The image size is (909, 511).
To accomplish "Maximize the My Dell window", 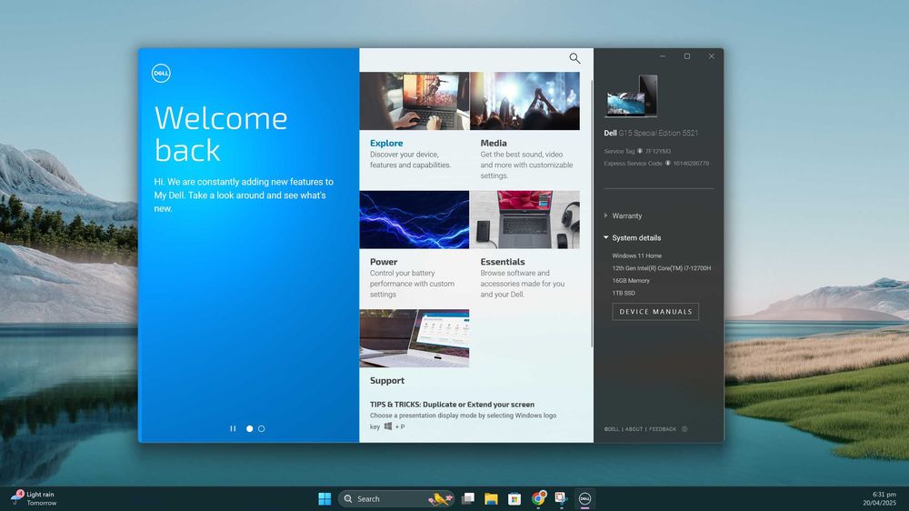I will pos(687,56).
